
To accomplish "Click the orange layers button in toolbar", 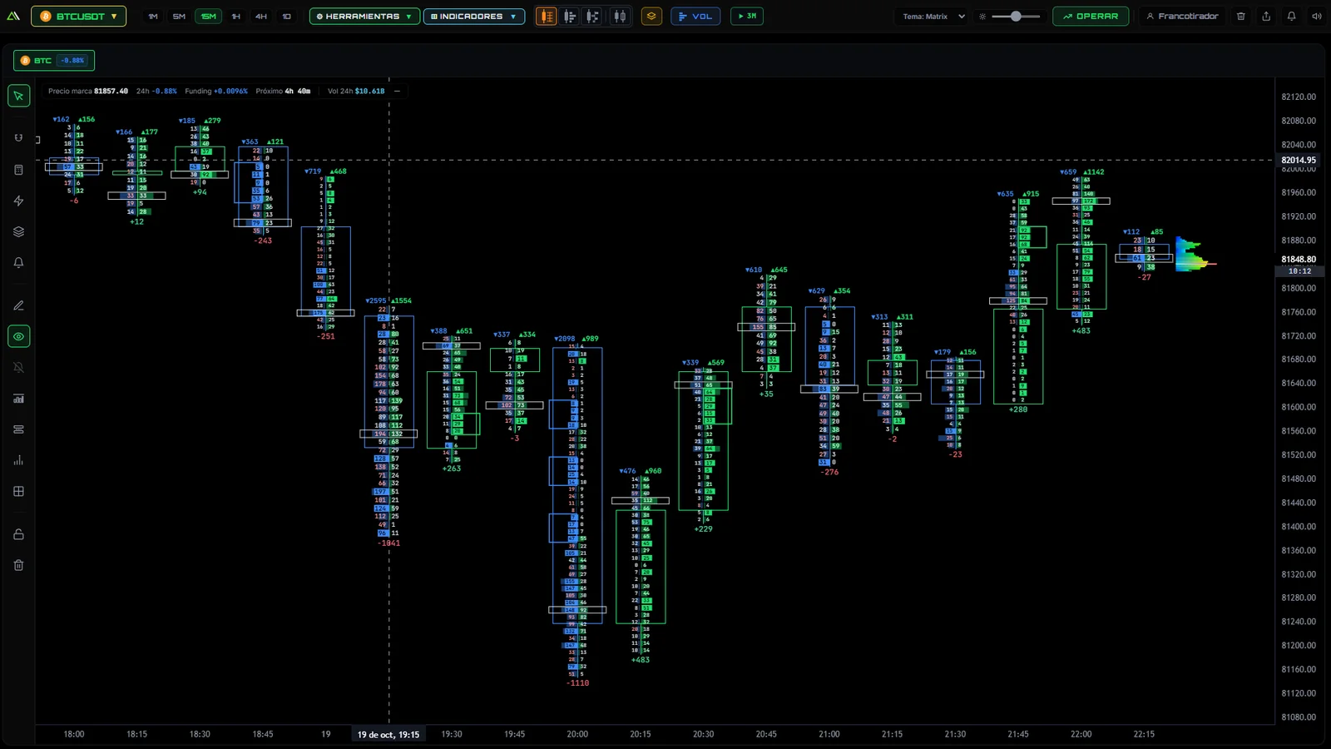I will click(x=651, y=16).
